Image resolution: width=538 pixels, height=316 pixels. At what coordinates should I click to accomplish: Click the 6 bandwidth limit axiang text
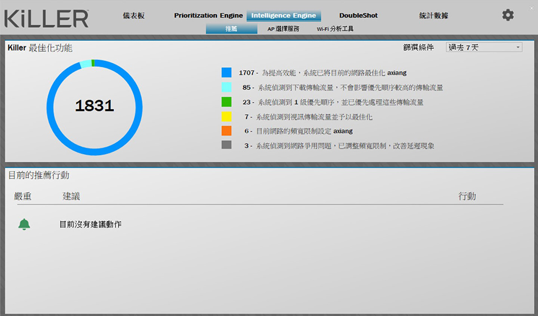(299, 131)
